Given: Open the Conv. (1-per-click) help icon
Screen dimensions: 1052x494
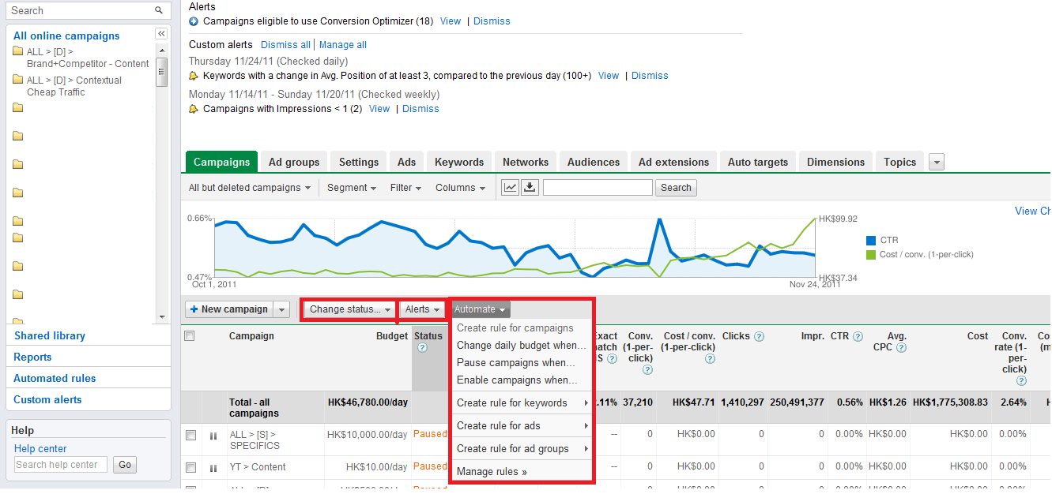Looking at the screenshot, I should [647, 369].
